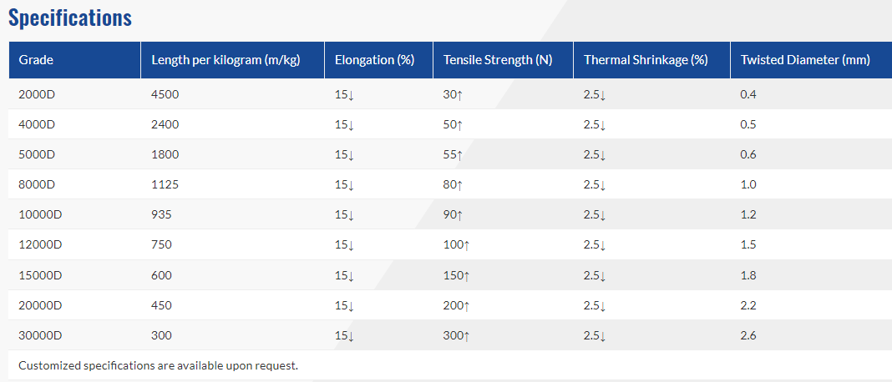
Task: Click the Grade column header
Action: coord(36,60)
